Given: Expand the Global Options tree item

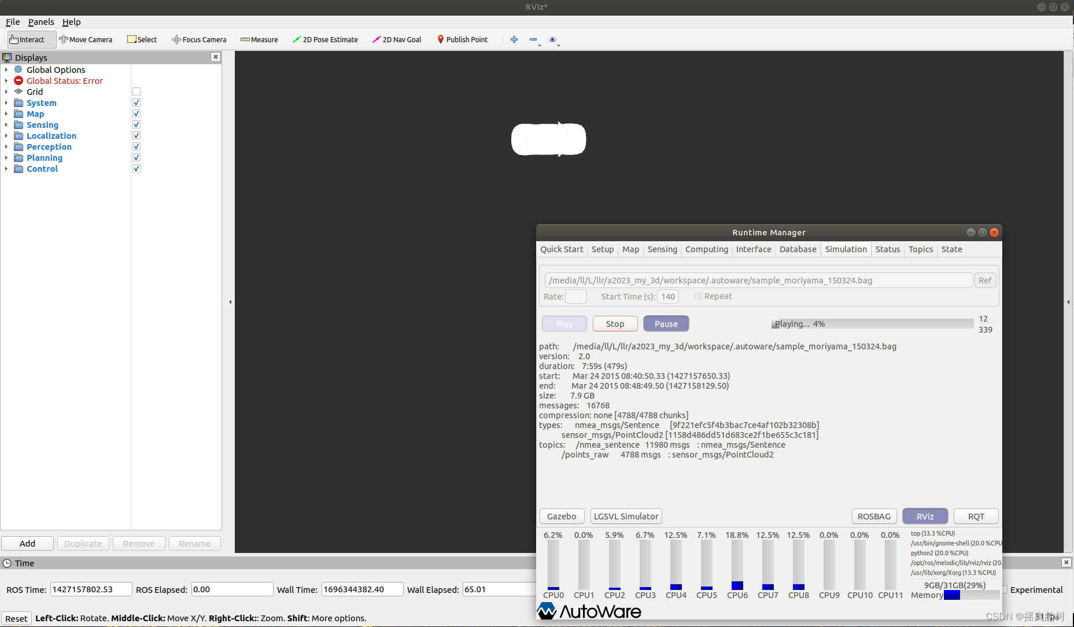Looking at the screenshot, I should click(6, 69).
